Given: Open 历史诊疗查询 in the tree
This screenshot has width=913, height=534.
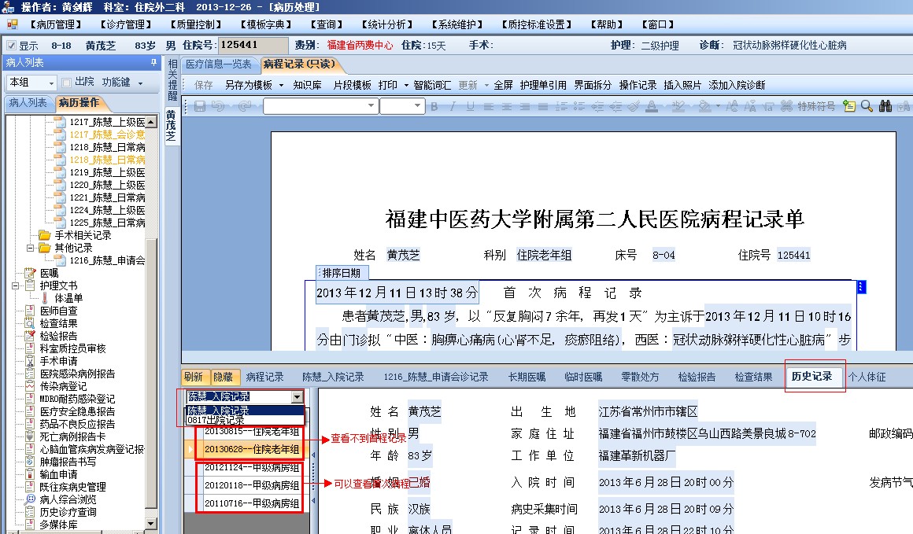Looking at the screenshot, I should 68,512.
